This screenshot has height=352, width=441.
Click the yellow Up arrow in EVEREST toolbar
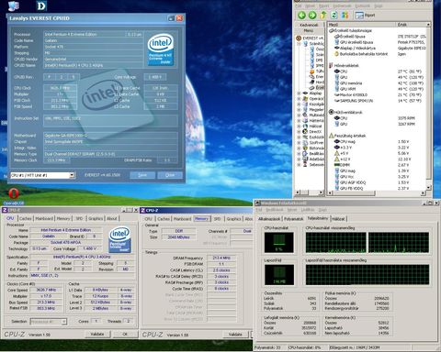pyautogui.click(x=323, y=15)
